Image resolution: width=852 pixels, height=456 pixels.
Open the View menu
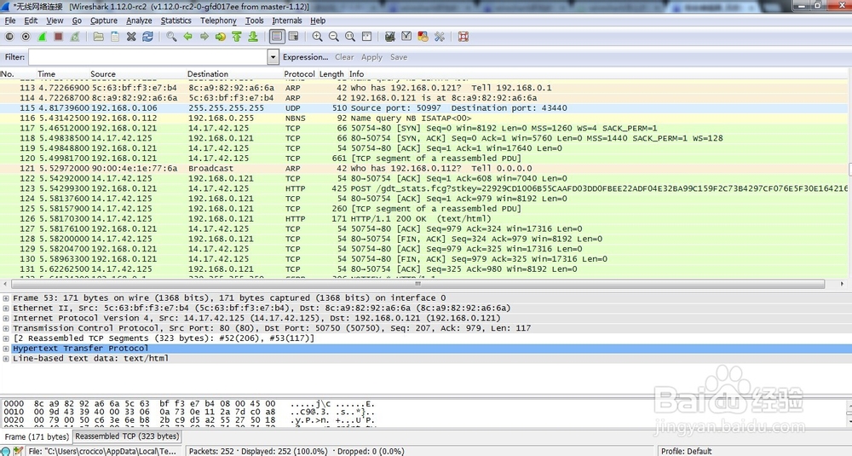[55, 20]
